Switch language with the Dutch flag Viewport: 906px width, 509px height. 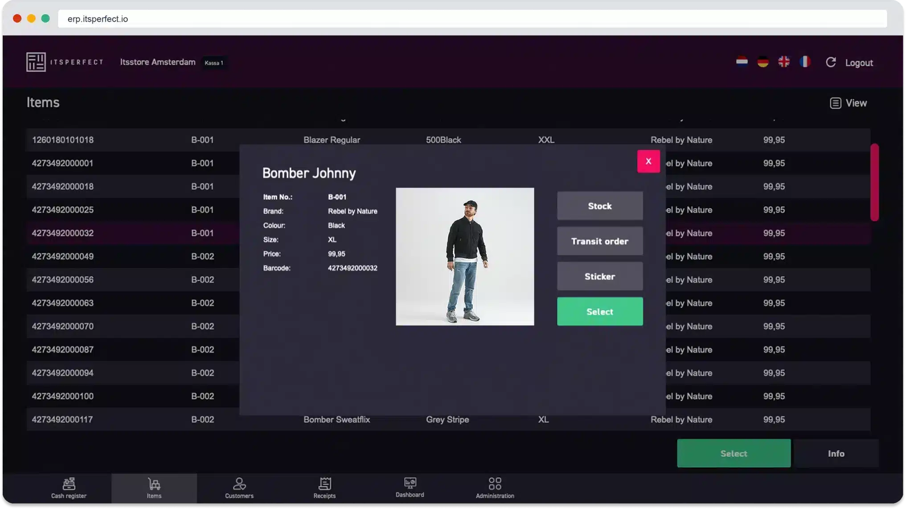(742, 62)
